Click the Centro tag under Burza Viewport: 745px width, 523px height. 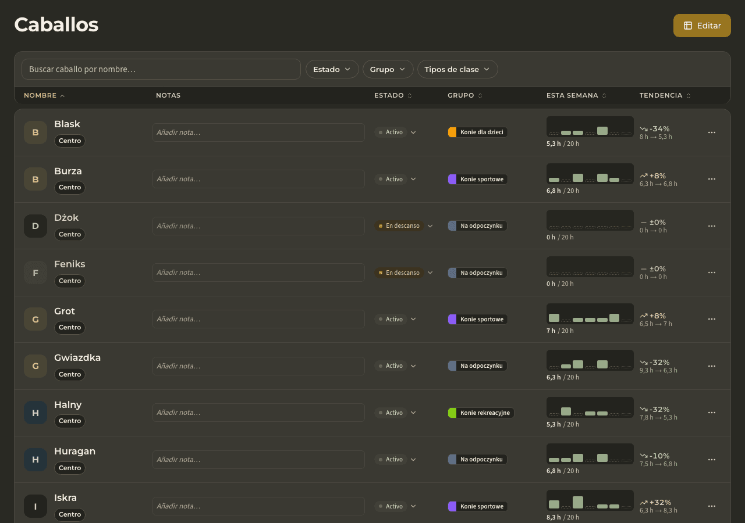pyautogui.click(x=70, y=188)
